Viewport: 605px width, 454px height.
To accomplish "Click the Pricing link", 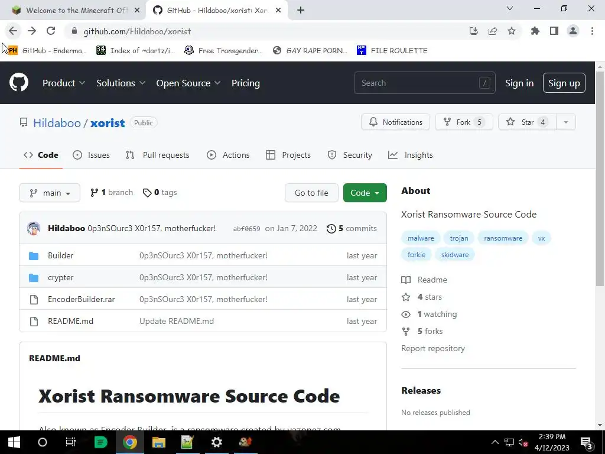I will click(x=245, y=83).
